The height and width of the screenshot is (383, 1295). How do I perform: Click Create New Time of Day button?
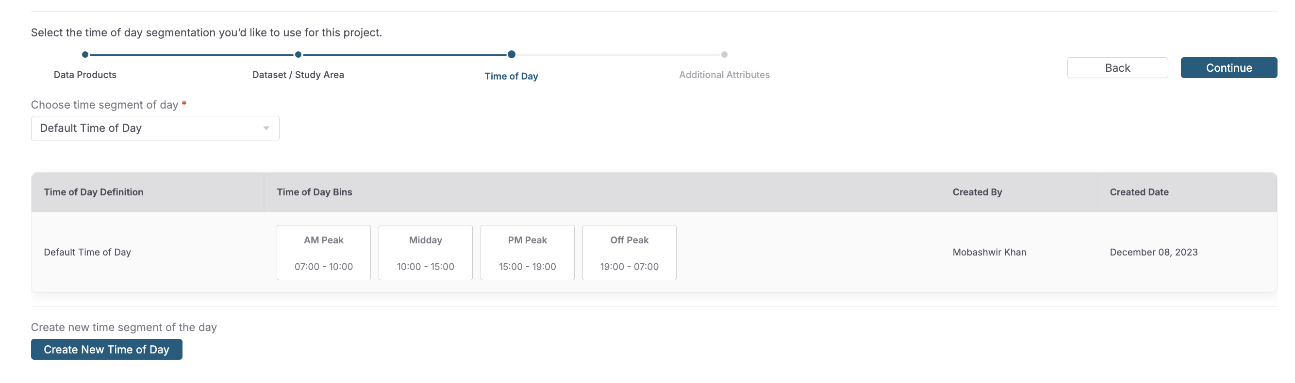(x=107, y=350)
